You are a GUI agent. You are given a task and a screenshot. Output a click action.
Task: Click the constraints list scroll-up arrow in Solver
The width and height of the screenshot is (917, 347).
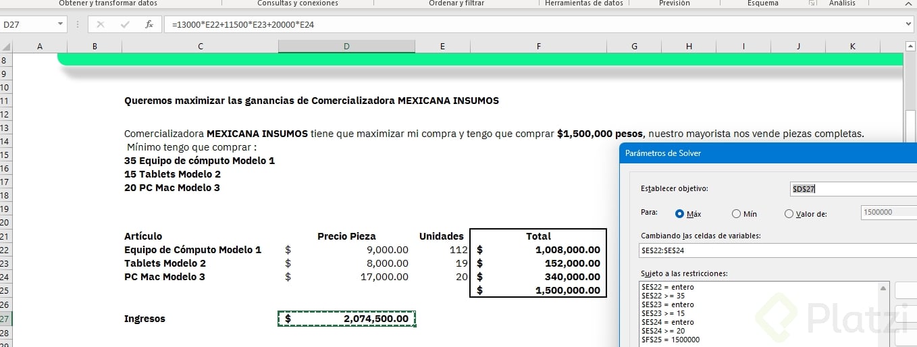click(885, 288)
